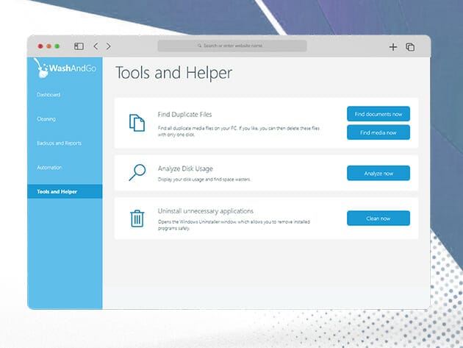The height and width of the screenshot is (348, 463).
Task: Start disk analysis with Analyze now
Action: 378,173
